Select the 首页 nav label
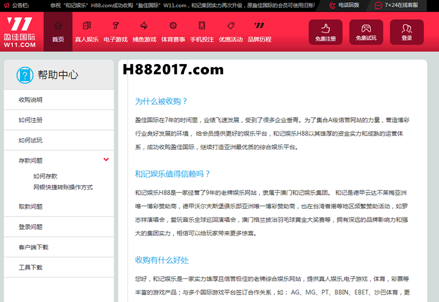 [58, 39]
